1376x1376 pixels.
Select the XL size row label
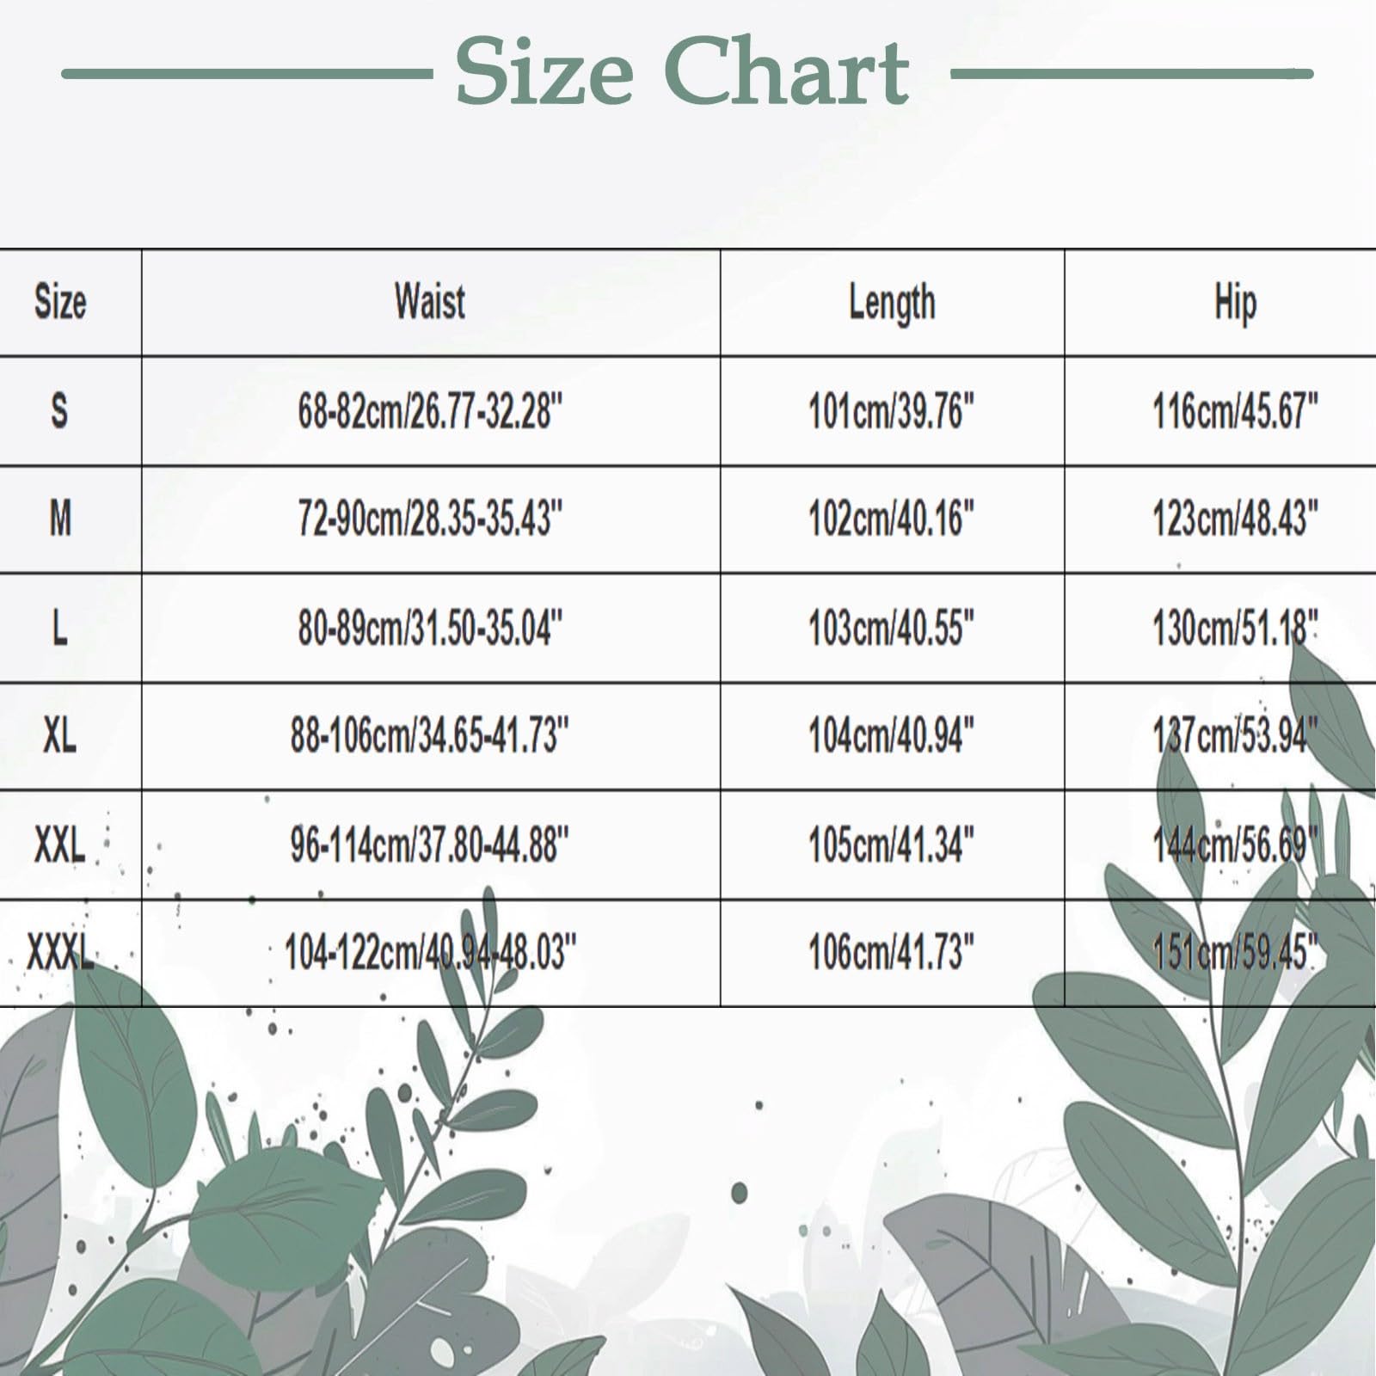60,736
